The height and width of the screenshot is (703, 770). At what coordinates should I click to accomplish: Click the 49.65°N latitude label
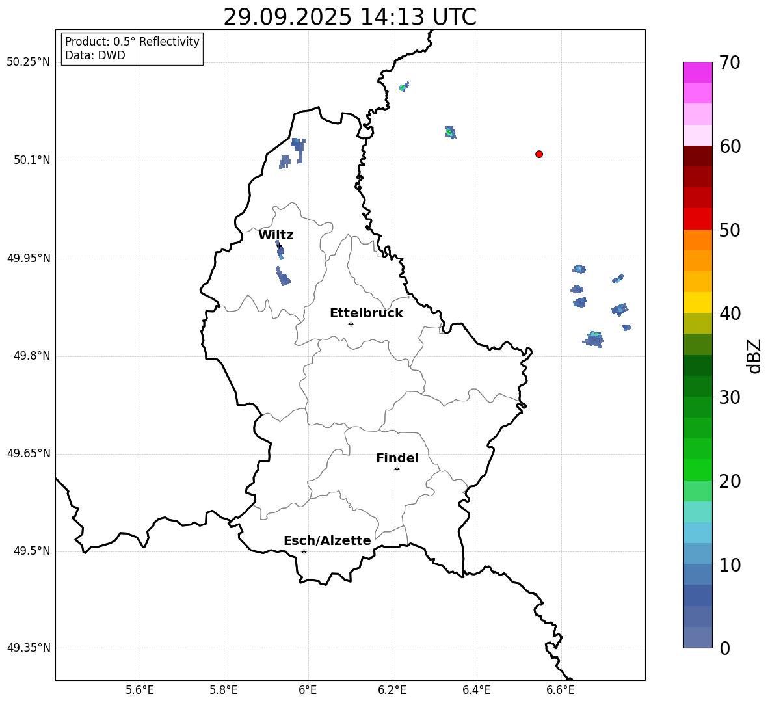point(29,453)
